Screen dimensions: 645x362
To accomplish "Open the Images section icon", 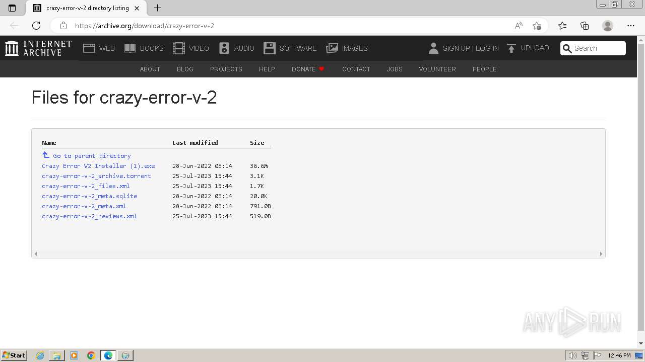I will [x=332, y=48].
